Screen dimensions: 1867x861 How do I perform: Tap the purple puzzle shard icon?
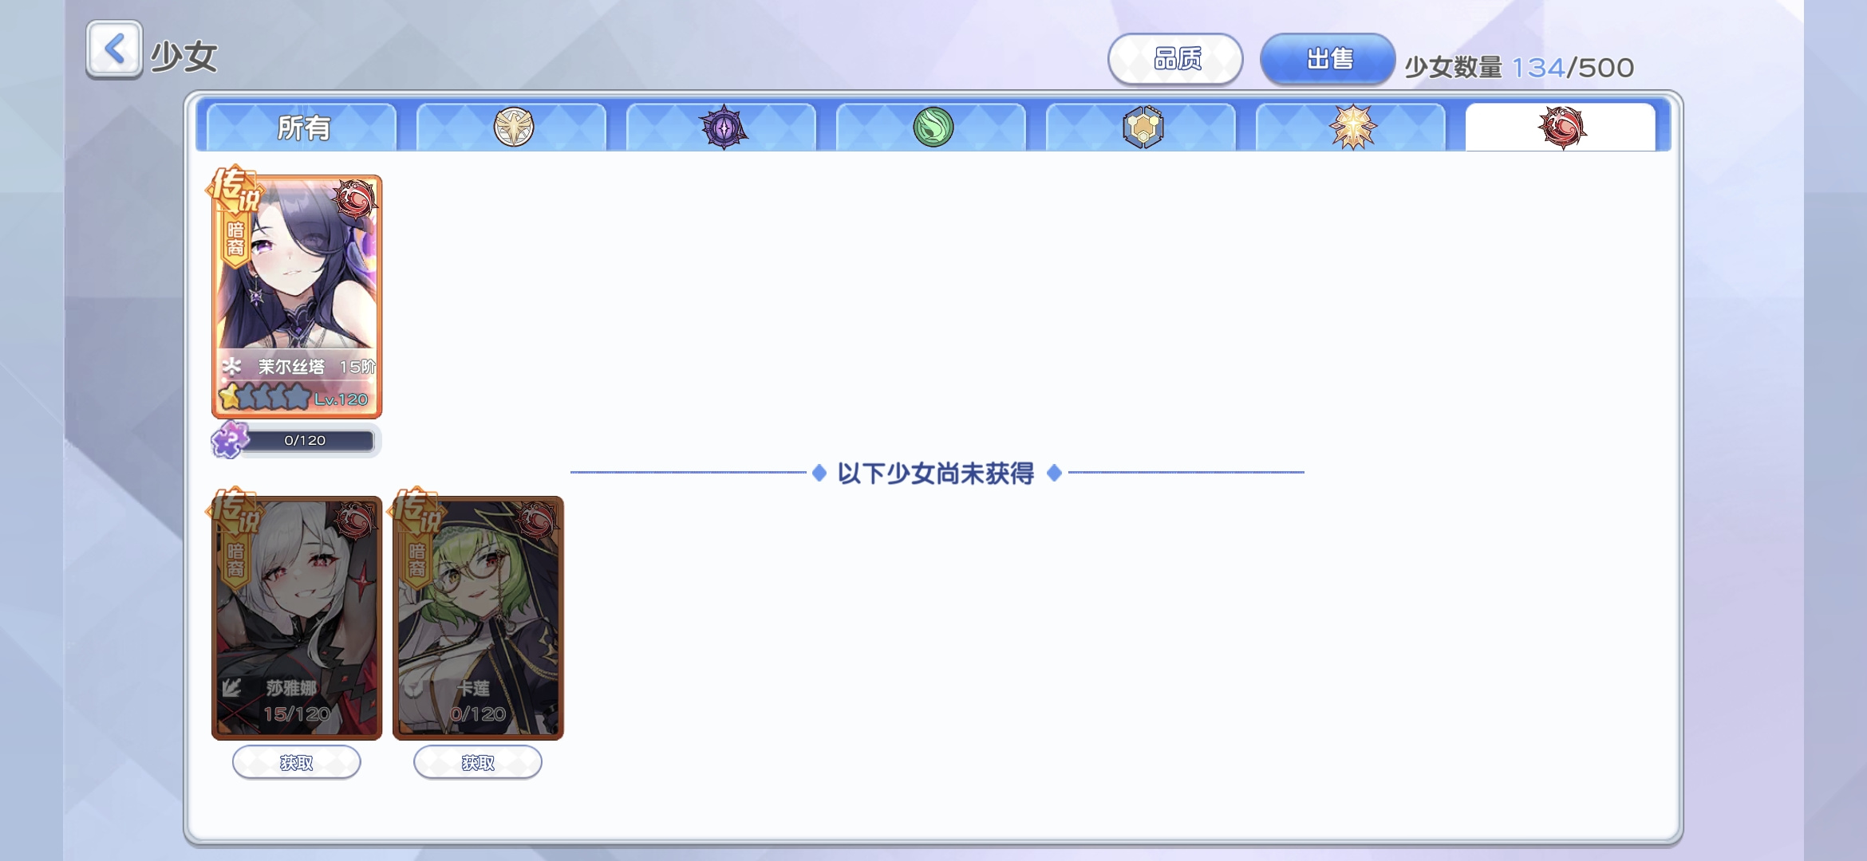(x=230, y=439)
